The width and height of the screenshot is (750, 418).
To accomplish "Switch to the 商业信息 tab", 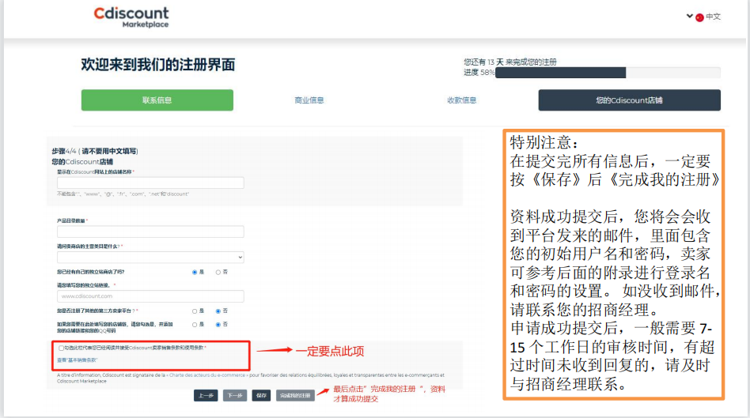I will 309,100.
